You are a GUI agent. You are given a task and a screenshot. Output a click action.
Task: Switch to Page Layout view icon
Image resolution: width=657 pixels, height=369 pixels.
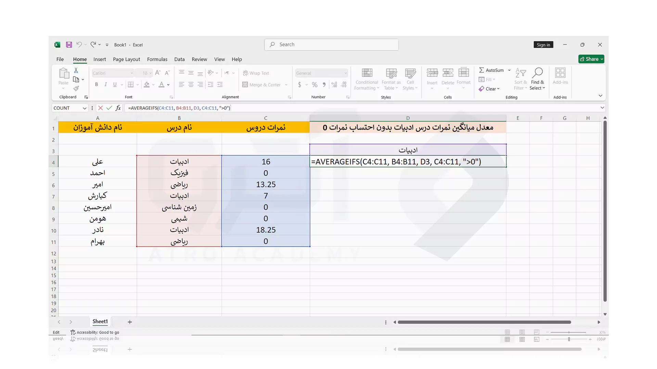click(522, 332)
